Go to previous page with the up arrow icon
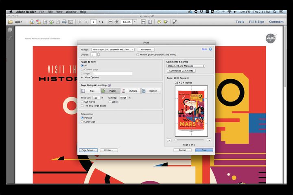Screen dimensions: 293x195 (x=80, y=22)
